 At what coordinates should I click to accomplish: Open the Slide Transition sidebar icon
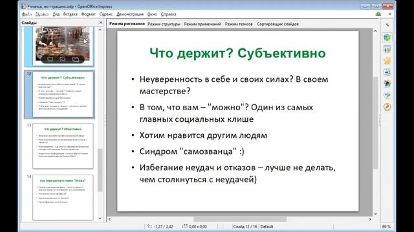(387, 72)
